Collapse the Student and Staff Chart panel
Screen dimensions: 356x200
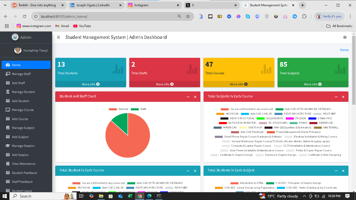[188, 97]
